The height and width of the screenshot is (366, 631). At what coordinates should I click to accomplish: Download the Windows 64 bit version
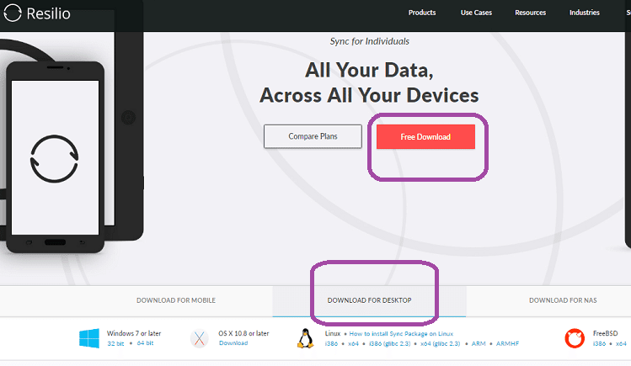click(x=145, y=343)
